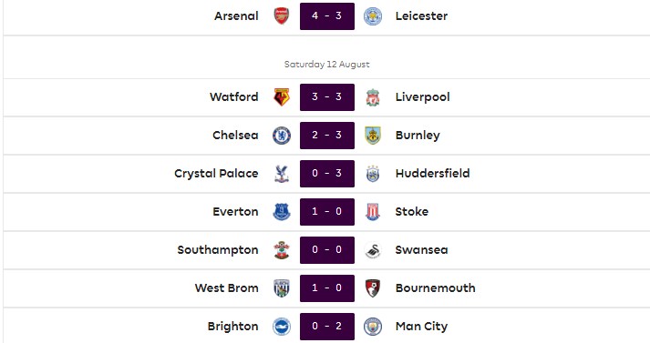Click the Swansea team name

(421, 250)
